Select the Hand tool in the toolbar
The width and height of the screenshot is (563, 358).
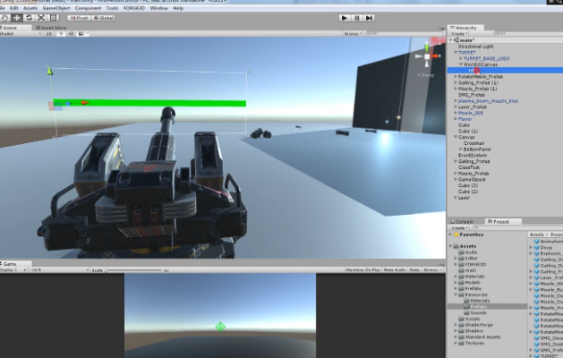[4, 18]
